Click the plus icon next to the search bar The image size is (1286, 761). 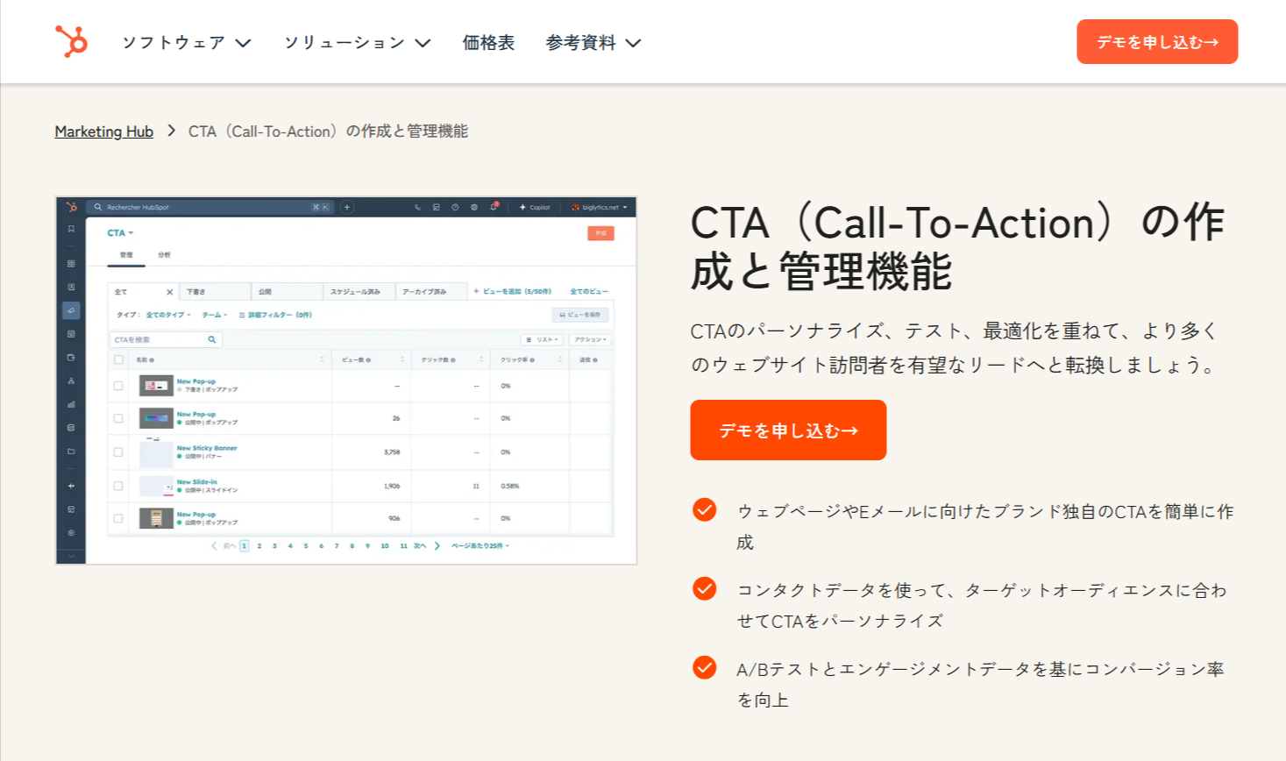pyautogui.click(x=347, y=206)
